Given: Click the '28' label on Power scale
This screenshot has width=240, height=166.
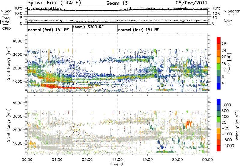Looking at the screenshot, I should tap(224, 44).
